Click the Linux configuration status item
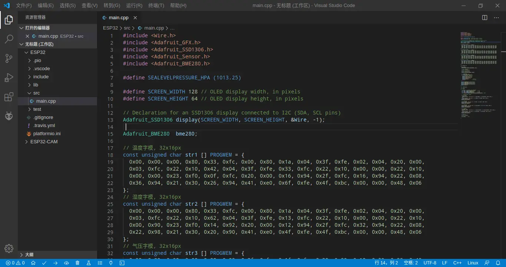The image size is (506, 267). coord(473,263)
